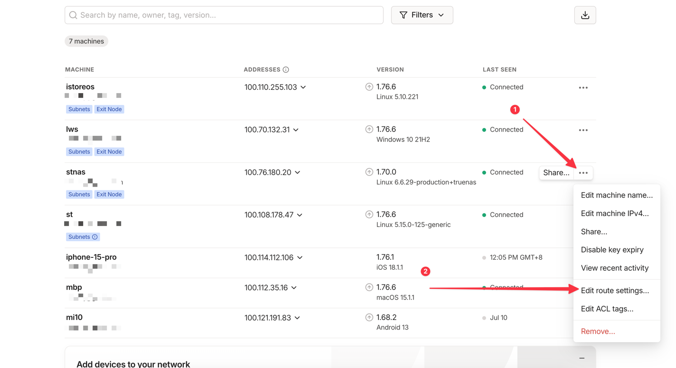Click the Exit Node badge on lws

pos(109,152)
